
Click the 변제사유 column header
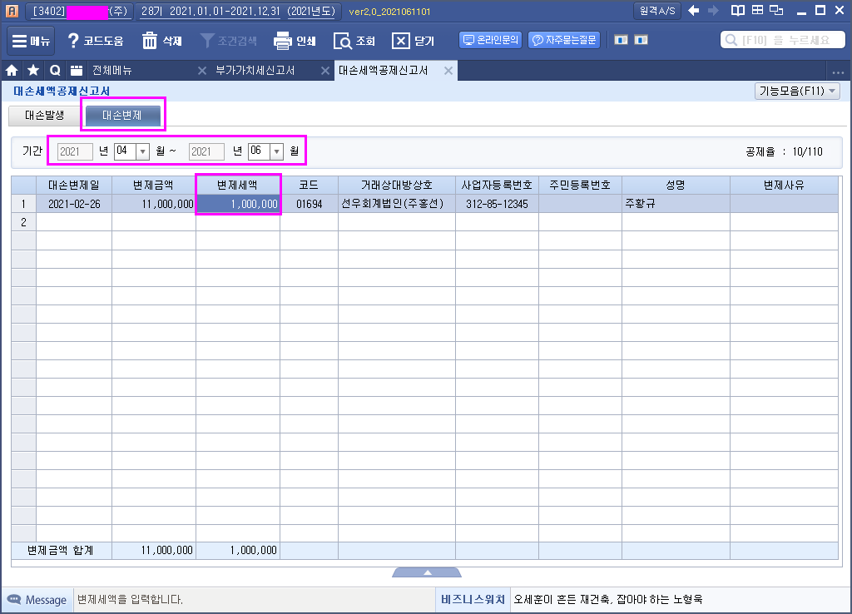[x=784, y=186]
